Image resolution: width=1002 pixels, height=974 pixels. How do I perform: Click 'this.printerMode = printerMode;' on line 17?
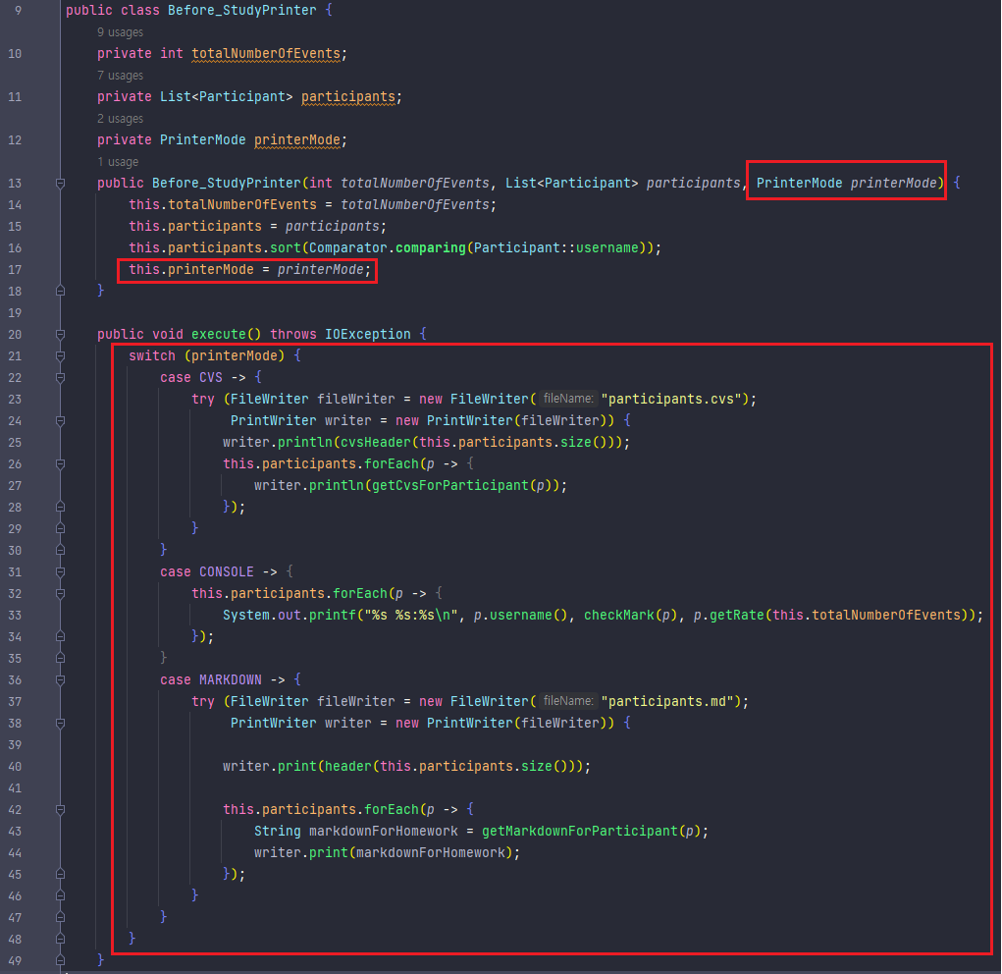click(250, 270)
